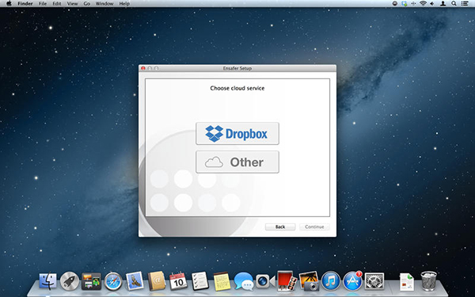This screenshot has width=475, height=297.
Task: Open the Finder menu
Action: 25,4
